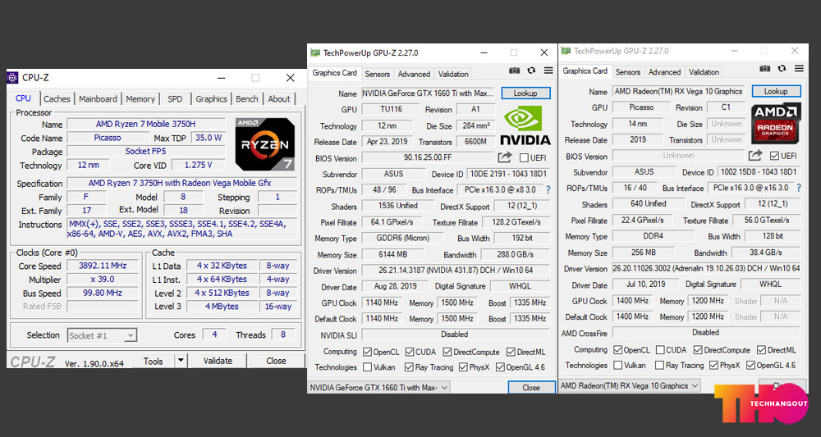Open the hamburger menu in AMD GPU-Z
This screenshot has height=437, width=821.
[x=799, y=69]
